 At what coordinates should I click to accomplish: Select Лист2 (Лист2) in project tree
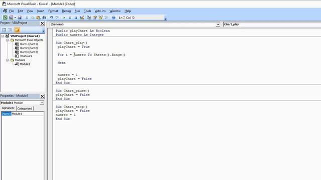point(29,48)
